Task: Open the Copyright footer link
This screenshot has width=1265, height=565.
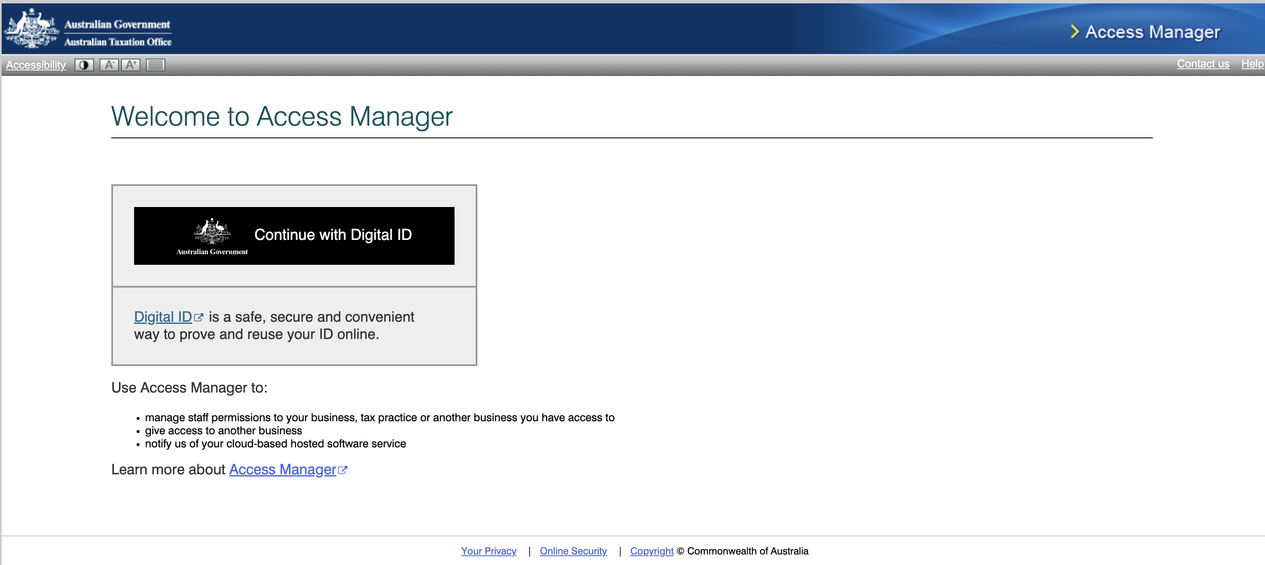Action: pos(651,551)
